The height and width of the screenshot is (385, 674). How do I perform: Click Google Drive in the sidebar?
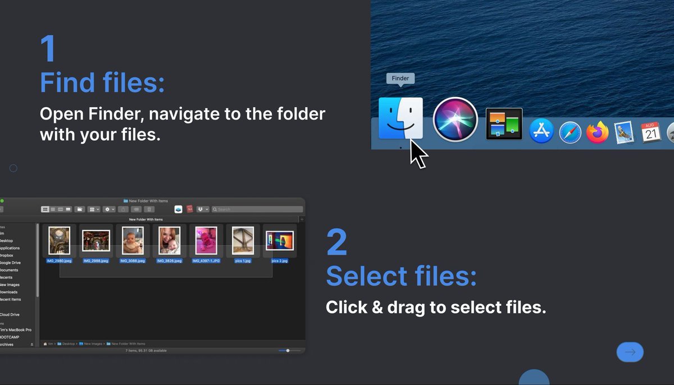15,263
